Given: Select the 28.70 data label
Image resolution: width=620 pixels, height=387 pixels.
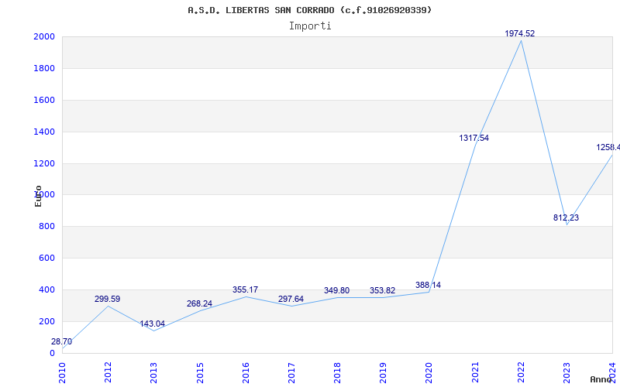Looking at the screenshot, I should 62,342.
